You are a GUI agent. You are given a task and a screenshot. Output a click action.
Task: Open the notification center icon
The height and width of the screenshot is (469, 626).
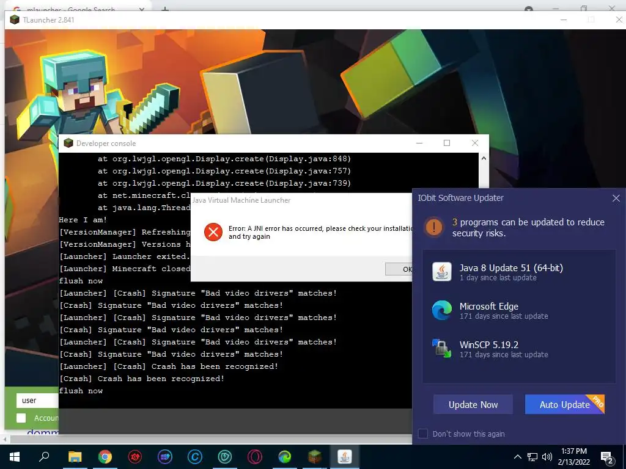(x=608, y=457)
